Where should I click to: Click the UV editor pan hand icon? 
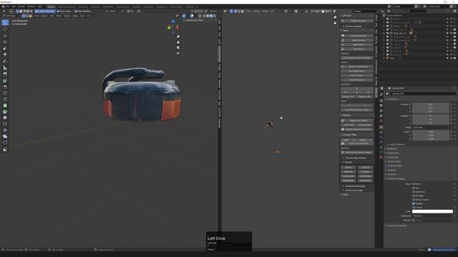click(x=335, y=23)
